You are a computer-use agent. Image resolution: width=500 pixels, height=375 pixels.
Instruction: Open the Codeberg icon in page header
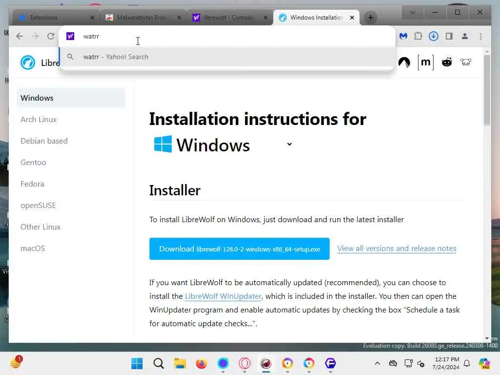click(x=404, y=62)
